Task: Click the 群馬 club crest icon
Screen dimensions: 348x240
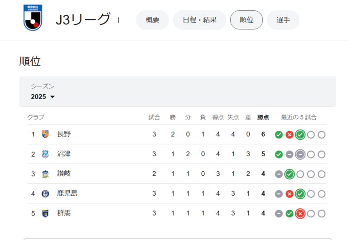Action: (x=45, y=213)
